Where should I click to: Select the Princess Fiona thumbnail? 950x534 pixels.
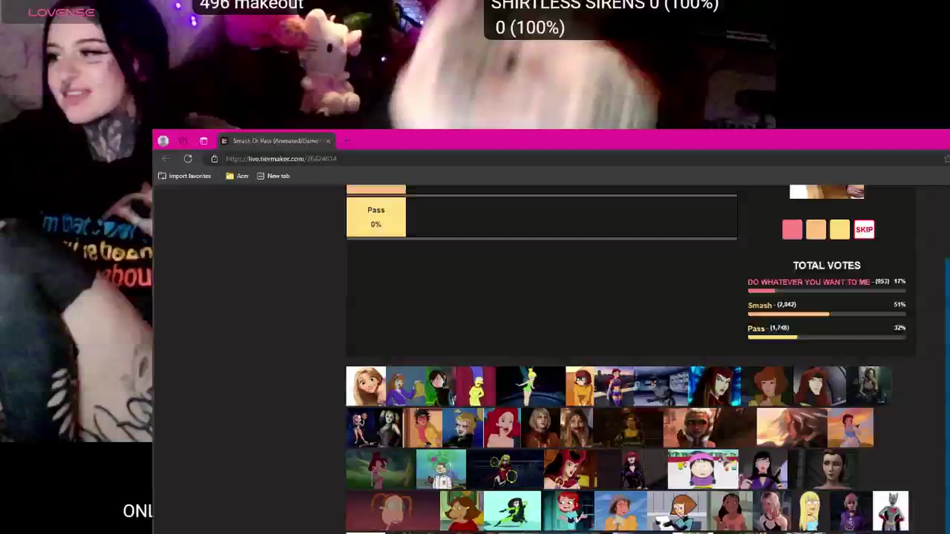628,428
